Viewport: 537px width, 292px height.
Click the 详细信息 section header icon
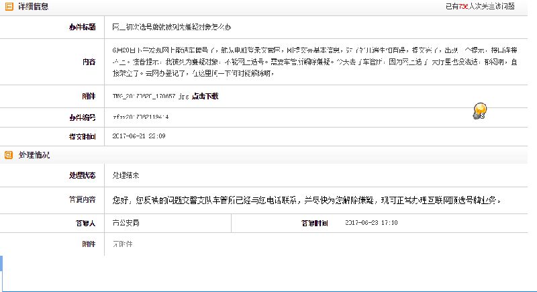[x=9, y=6]
